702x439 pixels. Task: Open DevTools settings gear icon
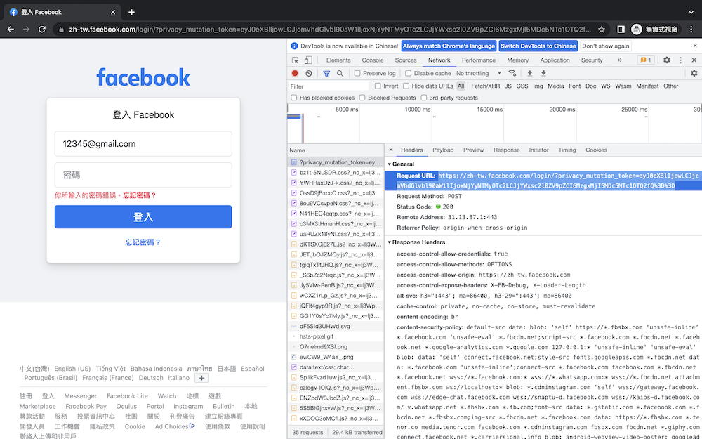tap(667, 60)
